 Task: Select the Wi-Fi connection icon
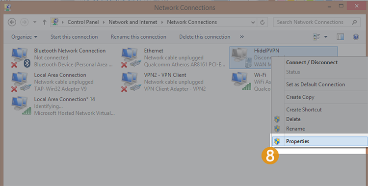tap(241, 81)
